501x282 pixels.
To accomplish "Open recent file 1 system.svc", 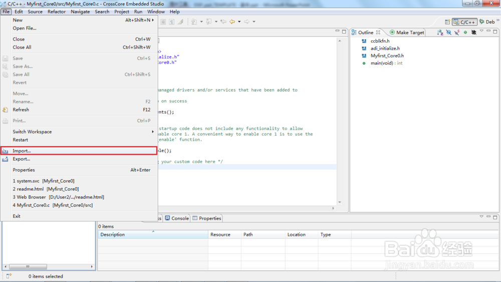I will [79, 181].
